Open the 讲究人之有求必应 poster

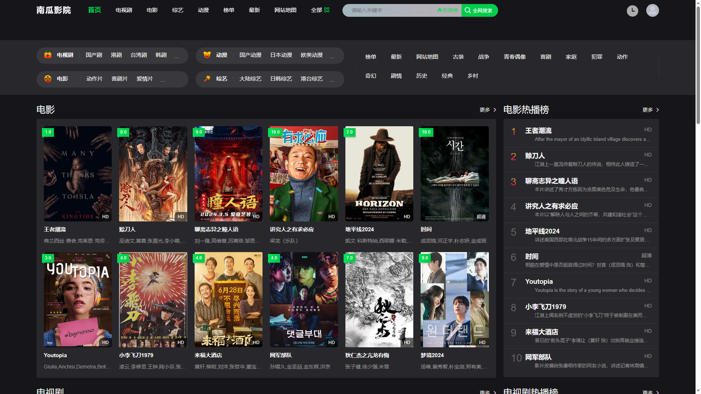pos(304,174)
